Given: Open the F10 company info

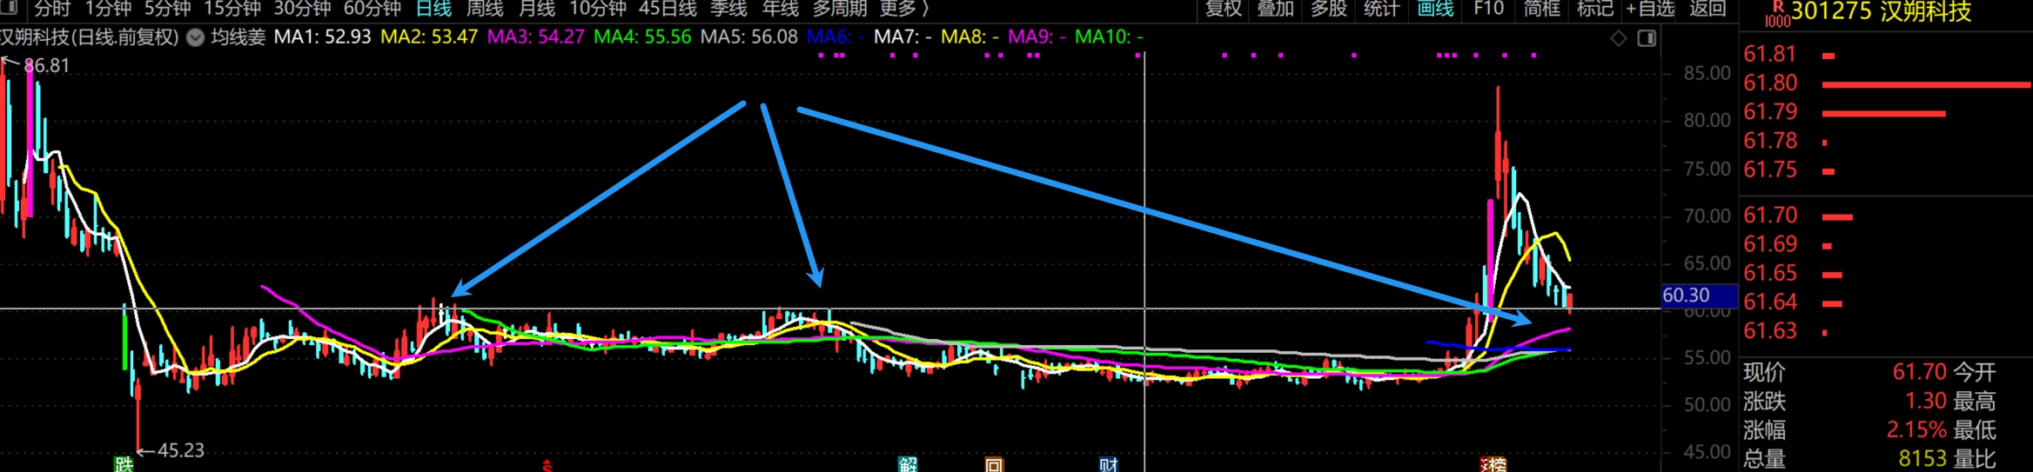Looking at the screenshot, I should point(1488,9).
